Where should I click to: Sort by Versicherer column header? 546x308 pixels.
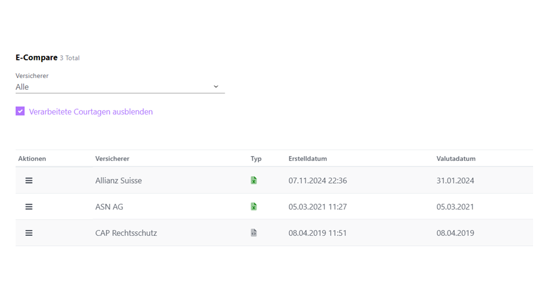point(112,158)
